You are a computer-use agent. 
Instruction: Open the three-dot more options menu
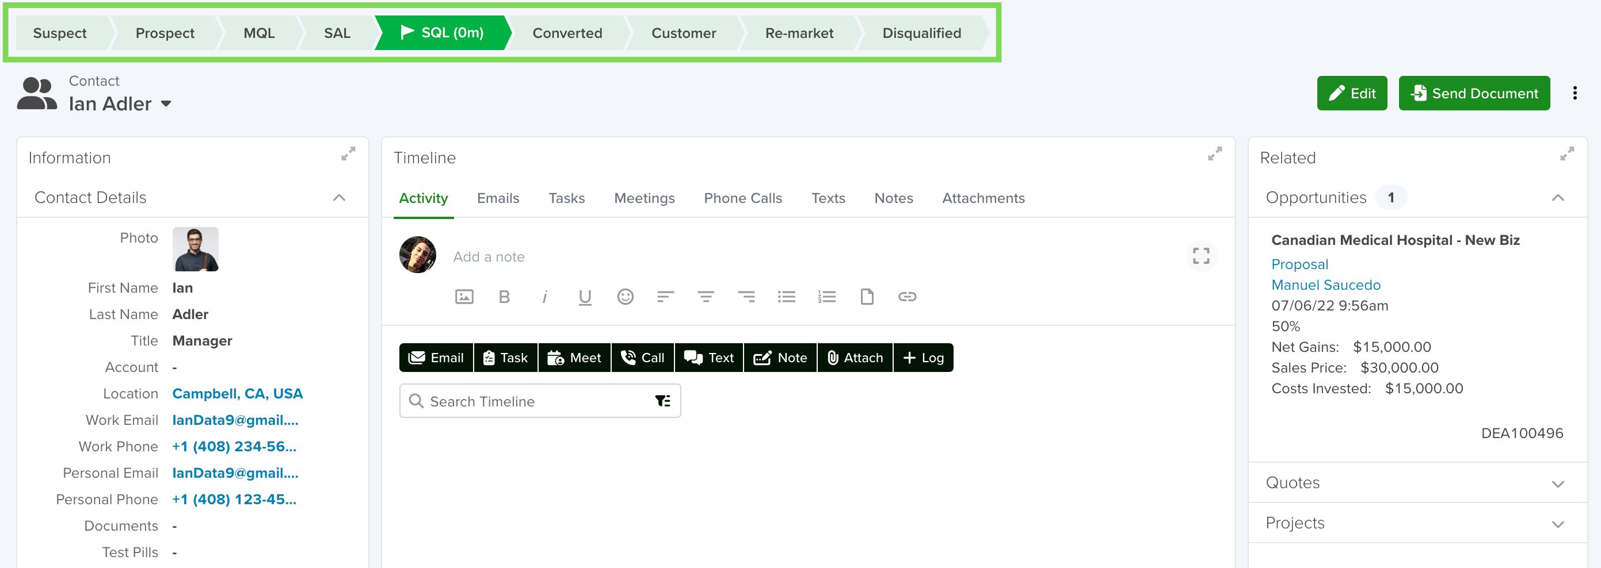1575,93
